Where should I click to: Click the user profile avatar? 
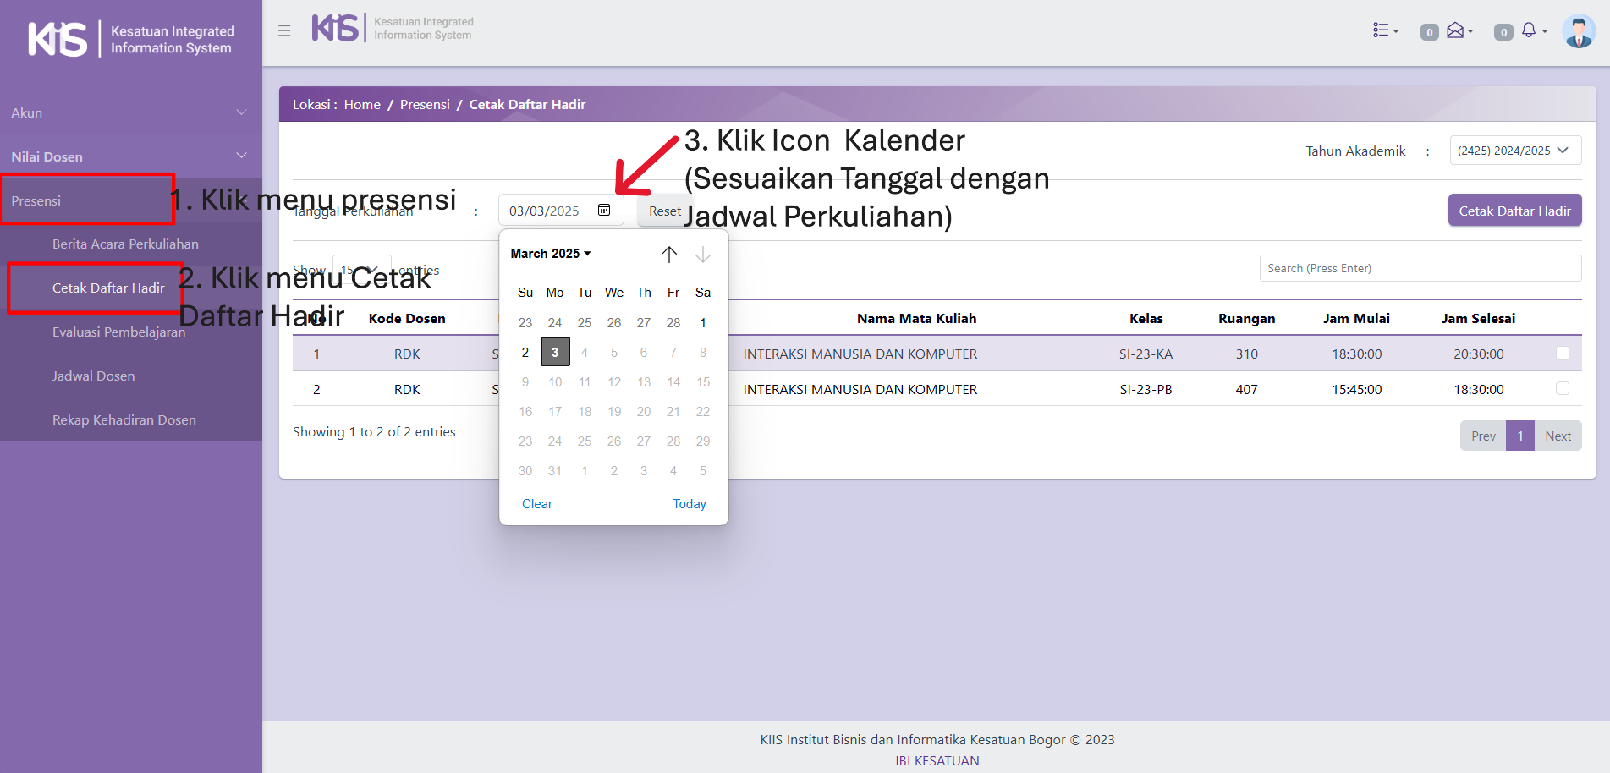[1578, 31]
